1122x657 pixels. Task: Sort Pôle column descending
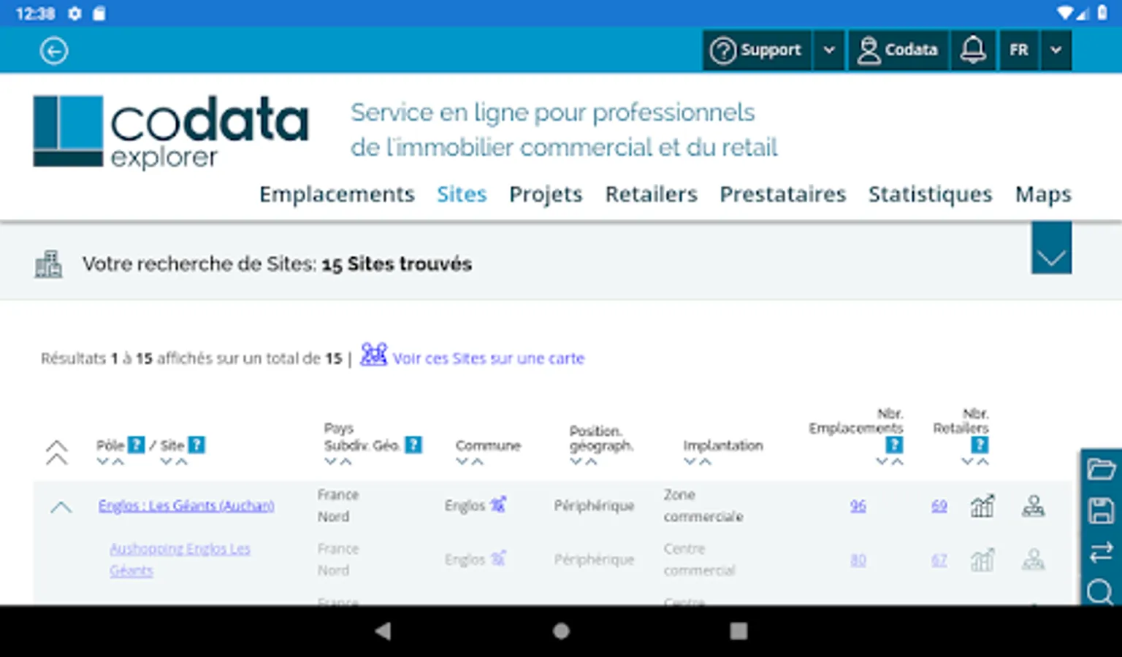[103, 461]
